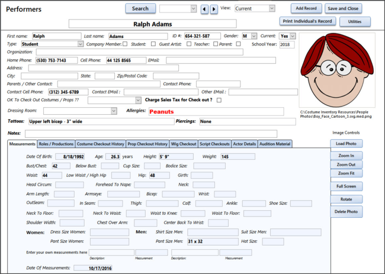Click the previous record arrow button
This screenshot has height=274, width=385.
[x=204, y=9]
